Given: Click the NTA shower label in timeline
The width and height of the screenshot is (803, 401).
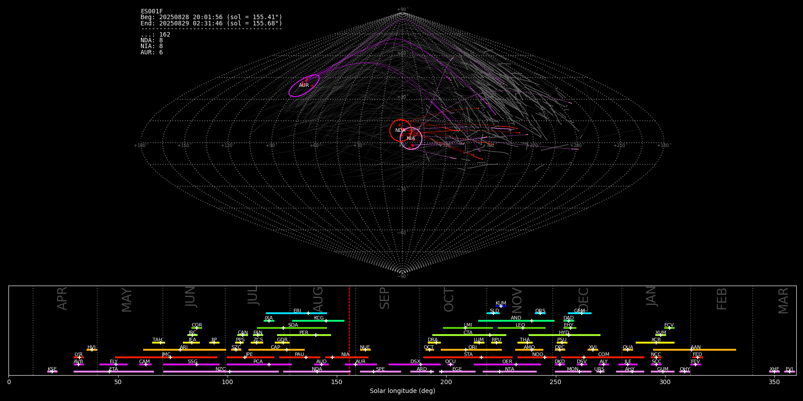Looking at the screenshot, I should [509, 369].
